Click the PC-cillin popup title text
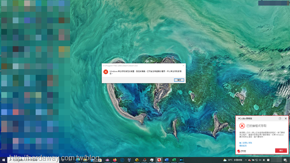 245,119
